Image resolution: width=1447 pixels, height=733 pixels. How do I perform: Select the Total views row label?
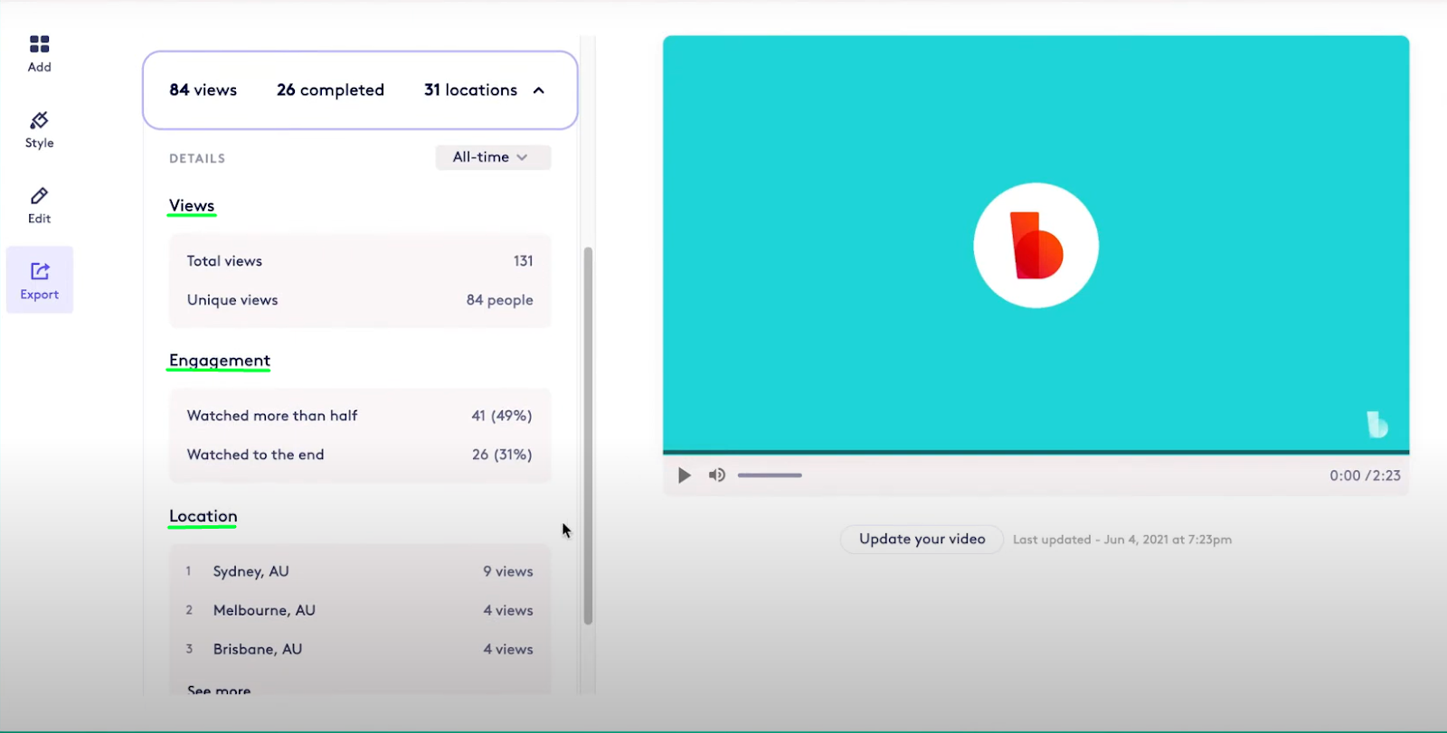tap(224, 261)
